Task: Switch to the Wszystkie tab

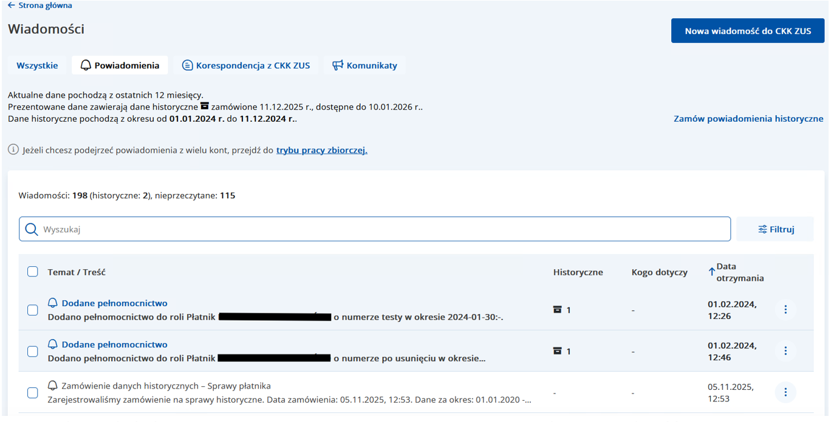Action: click(x=37, y=65)
